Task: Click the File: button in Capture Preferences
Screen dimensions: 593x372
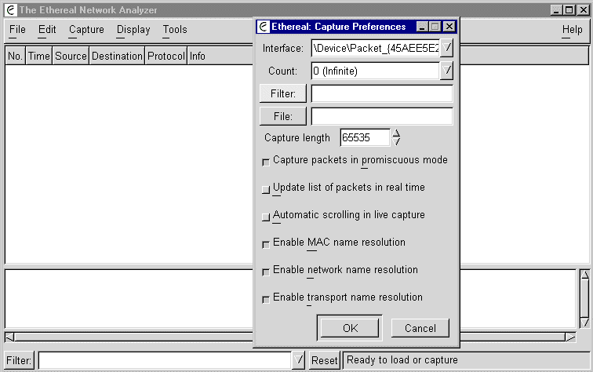Action: click(283, 116)
